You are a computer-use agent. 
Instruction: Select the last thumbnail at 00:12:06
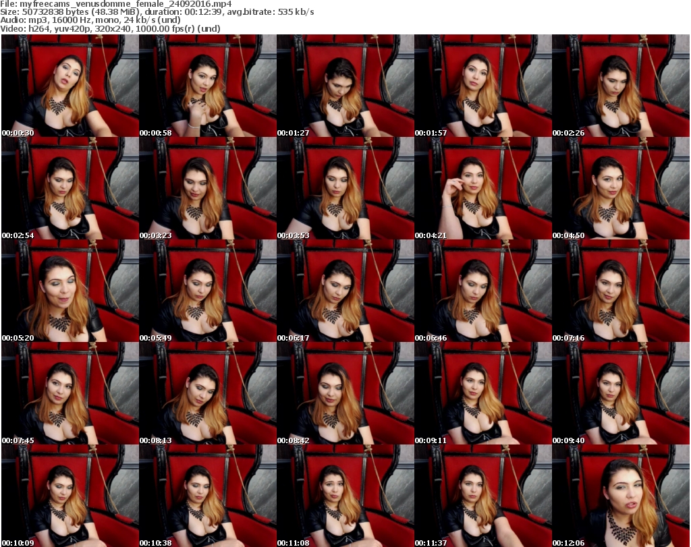621,496
